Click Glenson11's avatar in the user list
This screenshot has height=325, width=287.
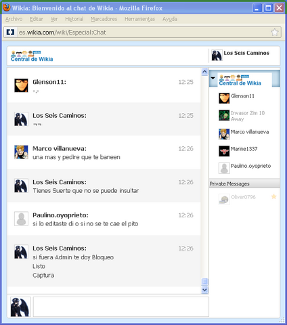tap(224, 98)
